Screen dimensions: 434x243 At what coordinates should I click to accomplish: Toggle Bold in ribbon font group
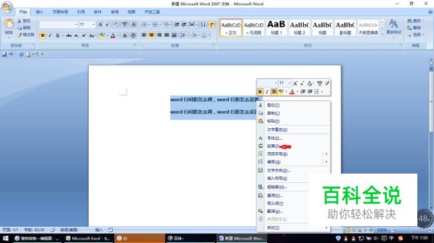pos(43,35)
